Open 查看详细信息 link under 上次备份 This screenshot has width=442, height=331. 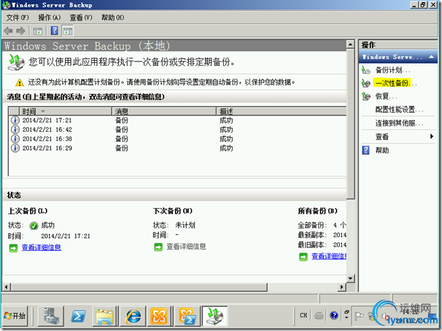click(41, 247)
